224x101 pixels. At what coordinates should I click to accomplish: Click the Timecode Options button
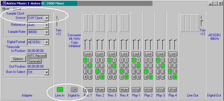pyautogui.click(x=18, y=59)
